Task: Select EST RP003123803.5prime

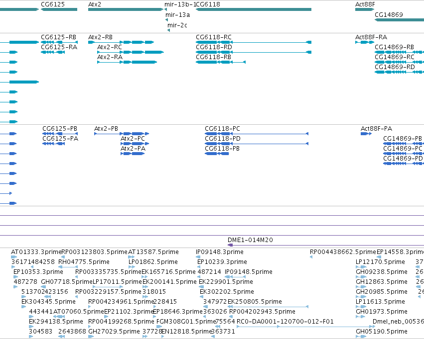Action: (x=94, y=252)
